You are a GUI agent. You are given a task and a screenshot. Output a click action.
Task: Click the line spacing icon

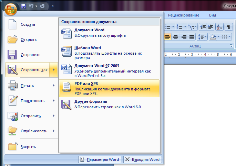[202, 37]
